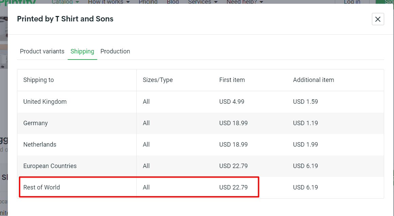Click the Printify logo
Screen dimensions: 394x216
click(19, 2)
